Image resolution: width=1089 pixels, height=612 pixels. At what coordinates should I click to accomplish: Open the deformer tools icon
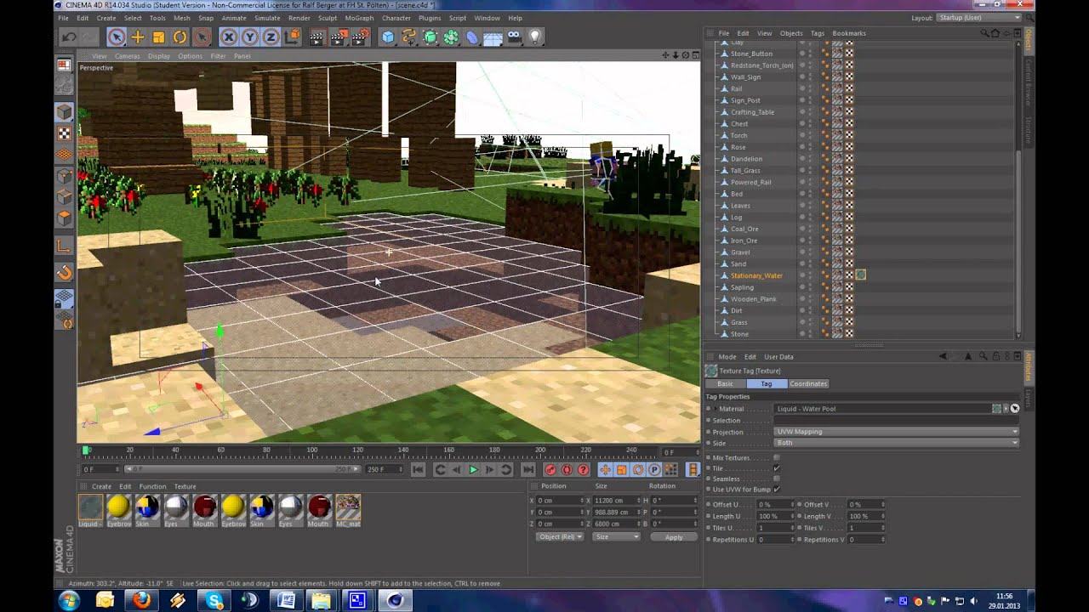pyautogui.click(x=472, y=37)
